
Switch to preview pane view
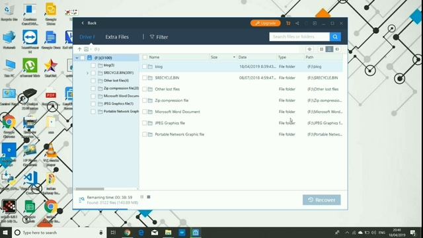[x=337, y=49]
